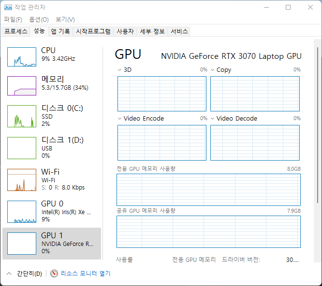322x286 pixels.
Task: Open the Video Encode graph dropdown
Action: pos(120,119)
